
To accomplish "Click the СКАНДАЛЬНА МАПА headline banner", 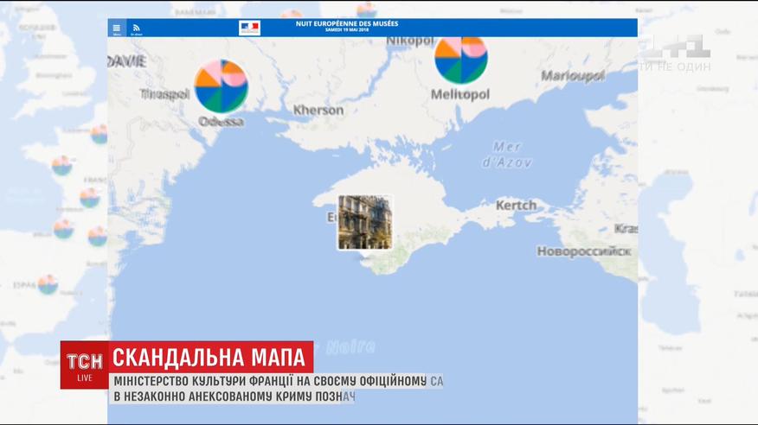I will point(212,357).
